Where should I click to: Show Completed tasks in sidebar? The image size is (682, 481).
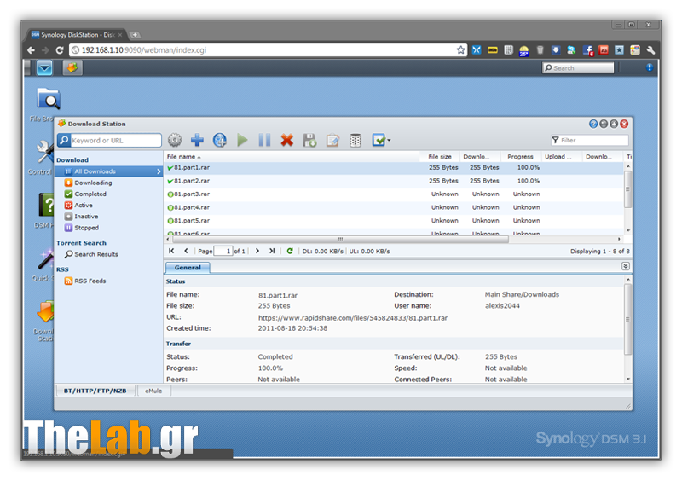90,194
